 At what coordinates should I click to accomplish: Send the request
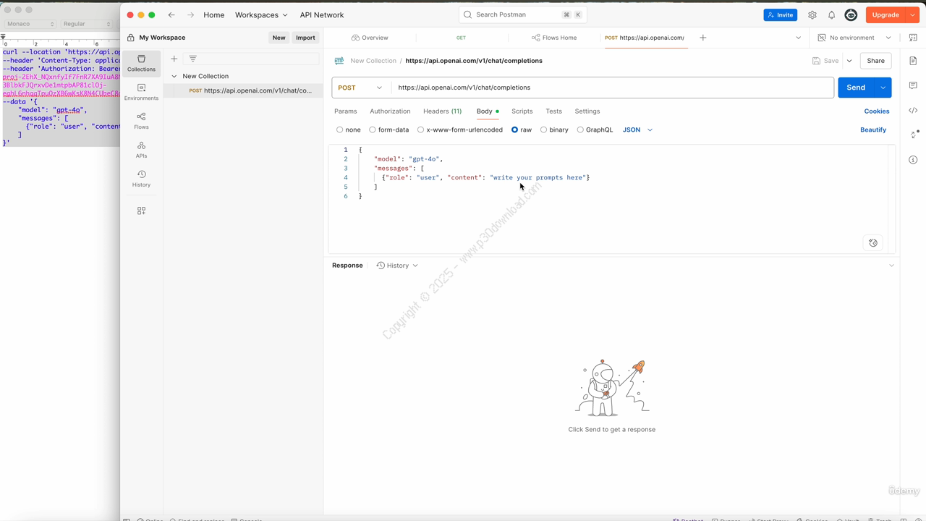point(856,88)
